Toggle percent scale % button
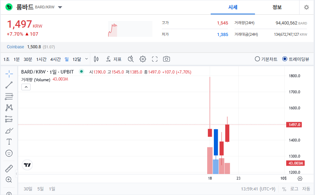The height and width of the screenshot is (195, 315). click(284, 189)
